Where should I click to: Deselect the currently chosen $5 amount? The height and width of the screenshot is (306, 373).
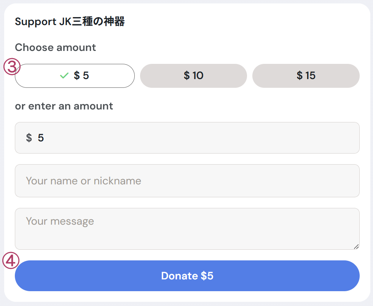point(75,76)
